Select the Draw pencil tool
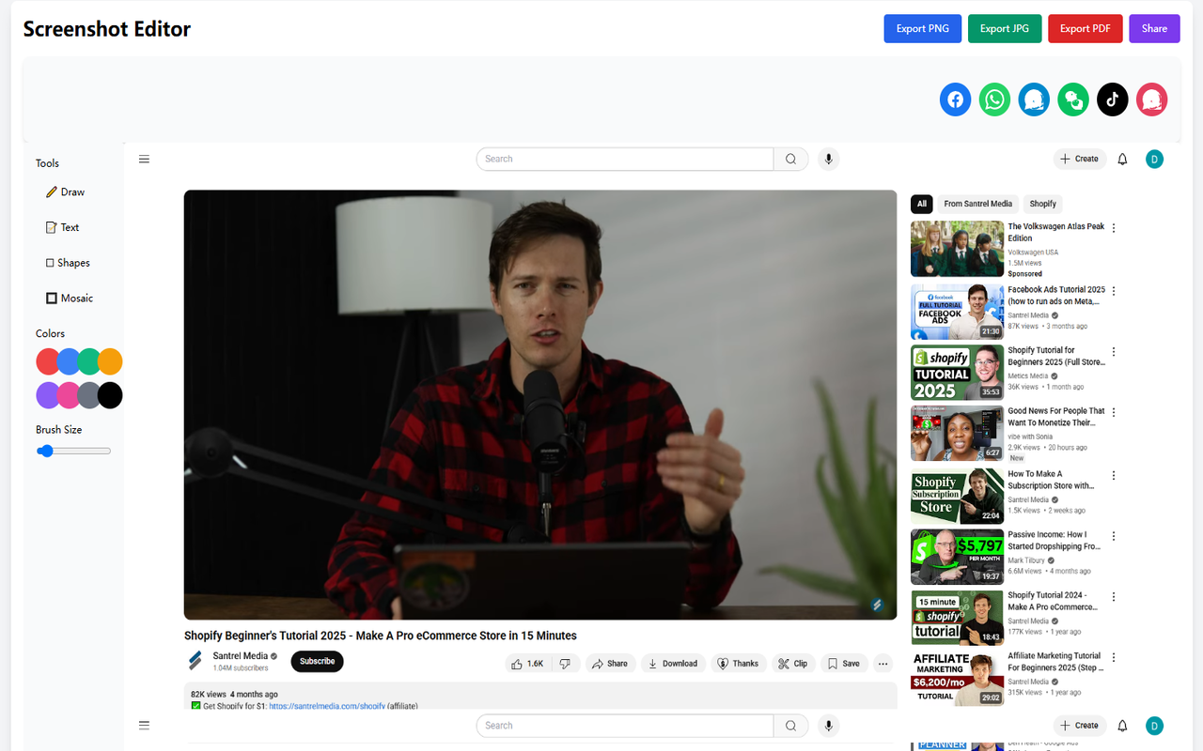 [66, 192]
